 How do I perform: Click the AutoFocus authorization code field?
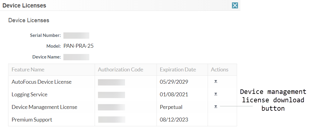click(111, 82)
